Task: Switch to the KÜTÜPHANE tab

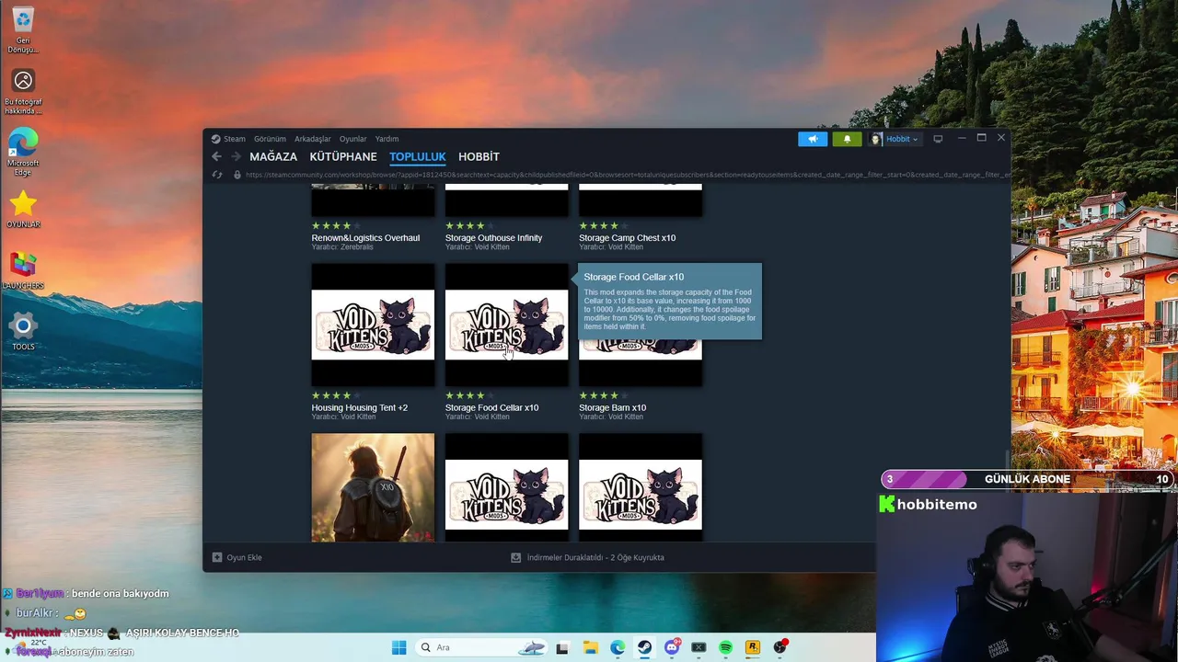Action: pyautogui.click(x=343, y=156)
